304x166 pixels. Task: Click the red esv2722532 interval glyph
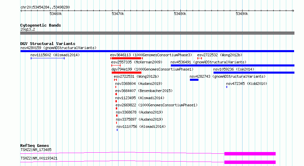(200, 58)
